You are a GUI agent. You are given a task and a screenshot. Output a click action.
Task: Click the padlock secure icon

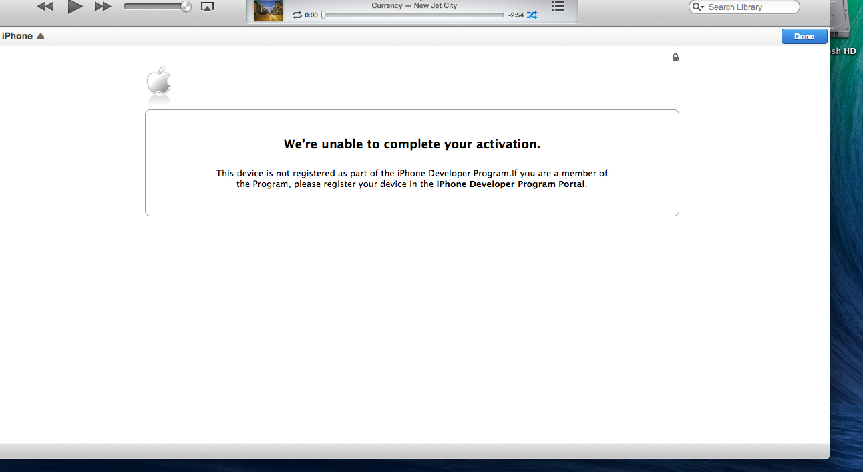[x=675, y=57]
